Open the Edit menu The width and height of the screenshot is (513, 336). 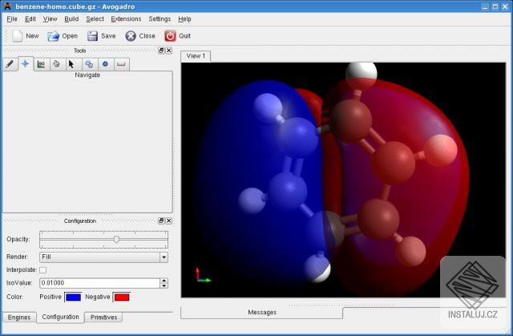tap(30, 19)
